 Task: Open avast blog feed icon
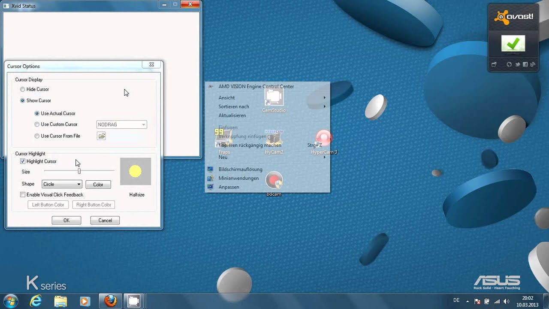pos(533,64)
